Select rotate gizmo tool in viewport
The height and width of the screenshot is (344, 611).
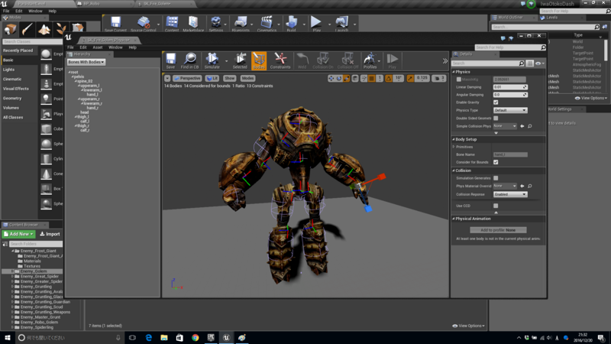click(339, 79)
